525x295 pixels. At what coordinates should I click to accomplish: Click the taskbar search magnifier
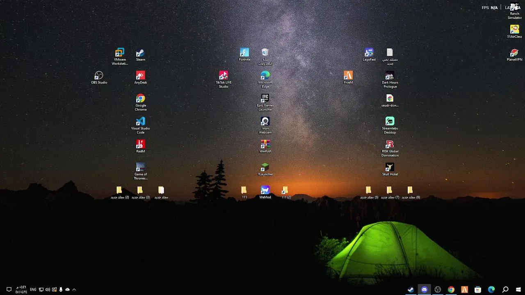[x=505, y=290]
